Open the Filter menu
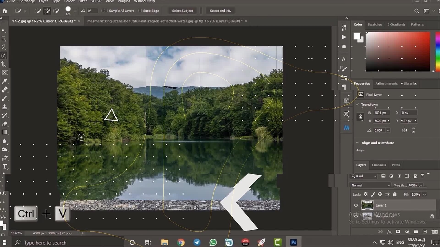Image resolution: width=440 pixels, height=247 pixels. click(x=82, y=1)
